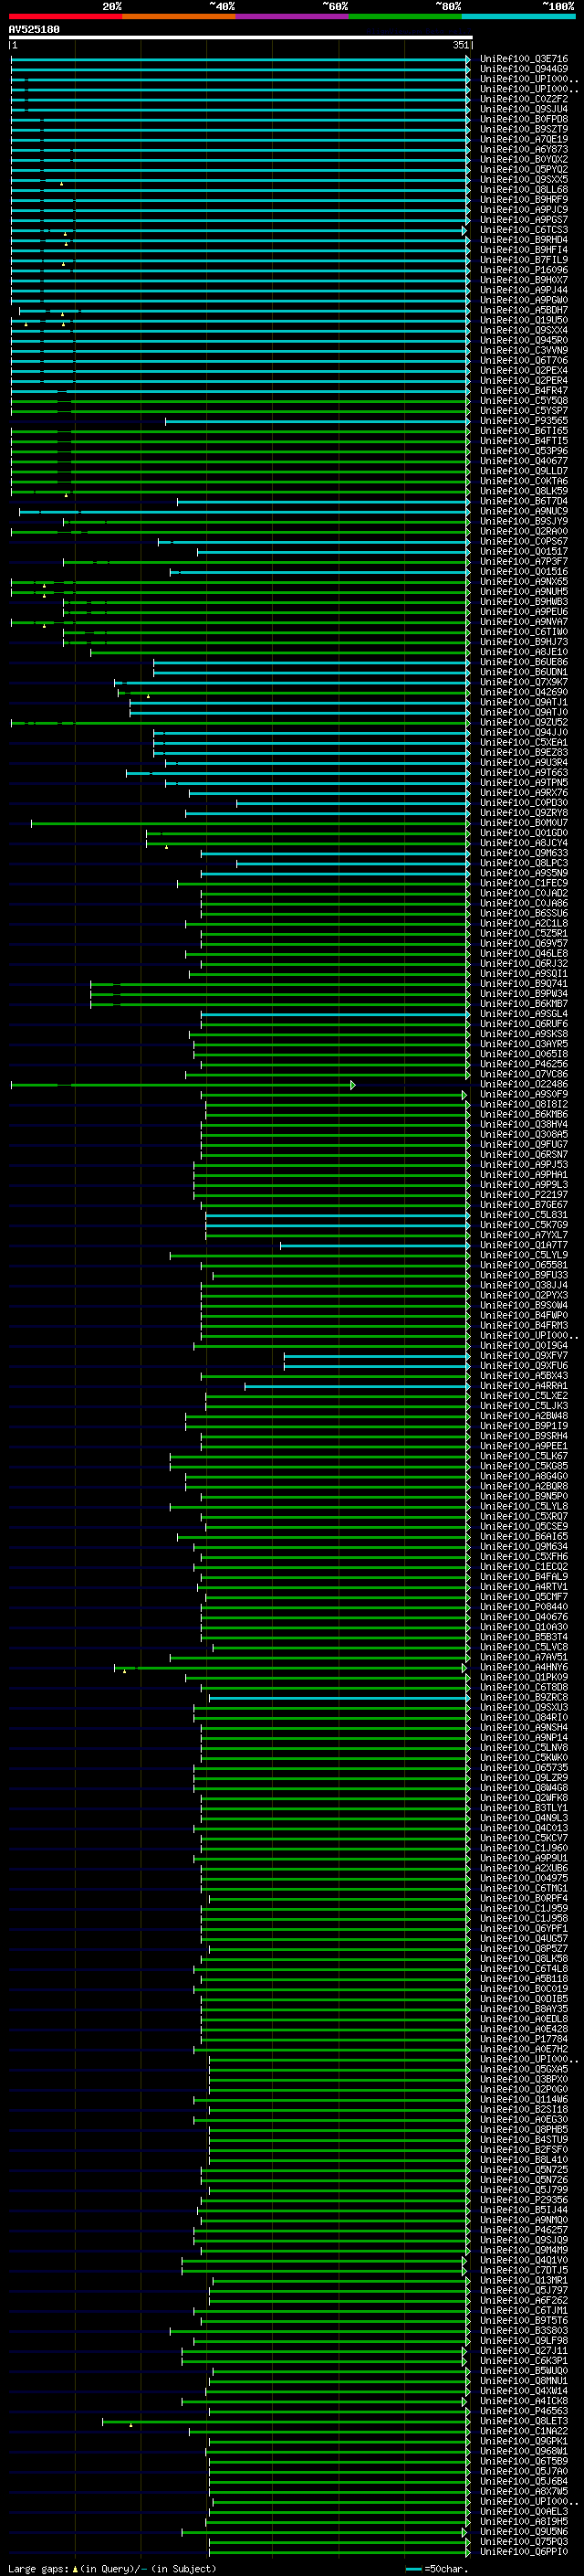
Task: Select the UniRef100_B2S118 label
Action: tap(524, 2109)
